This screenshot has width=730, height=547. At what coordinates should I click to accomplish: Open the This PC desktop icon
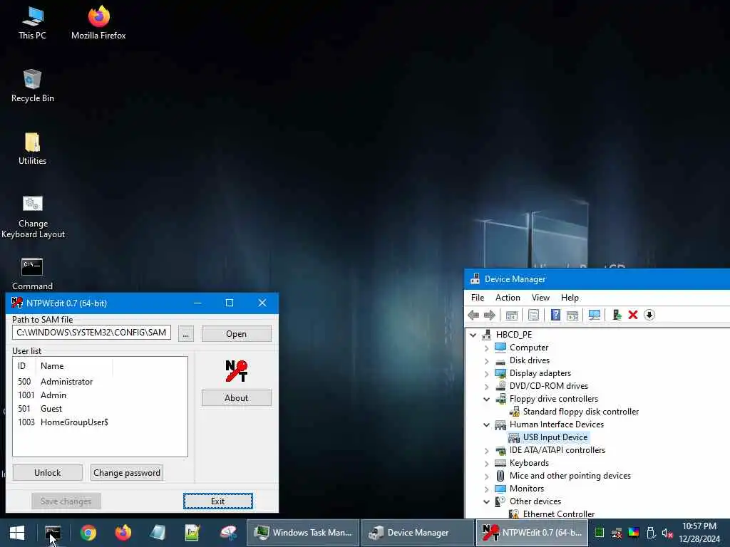(32, 24)
